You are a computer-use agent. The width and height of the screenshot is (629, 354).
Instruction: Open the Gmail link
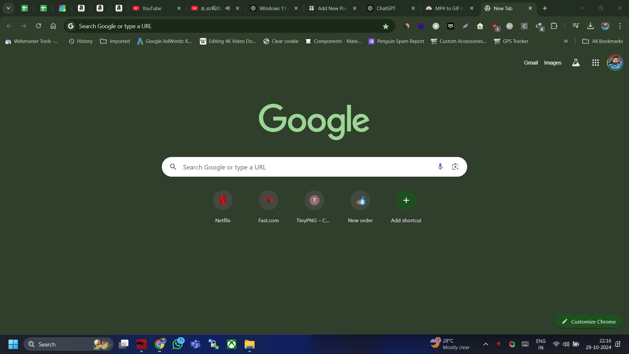tap(531, 63)
